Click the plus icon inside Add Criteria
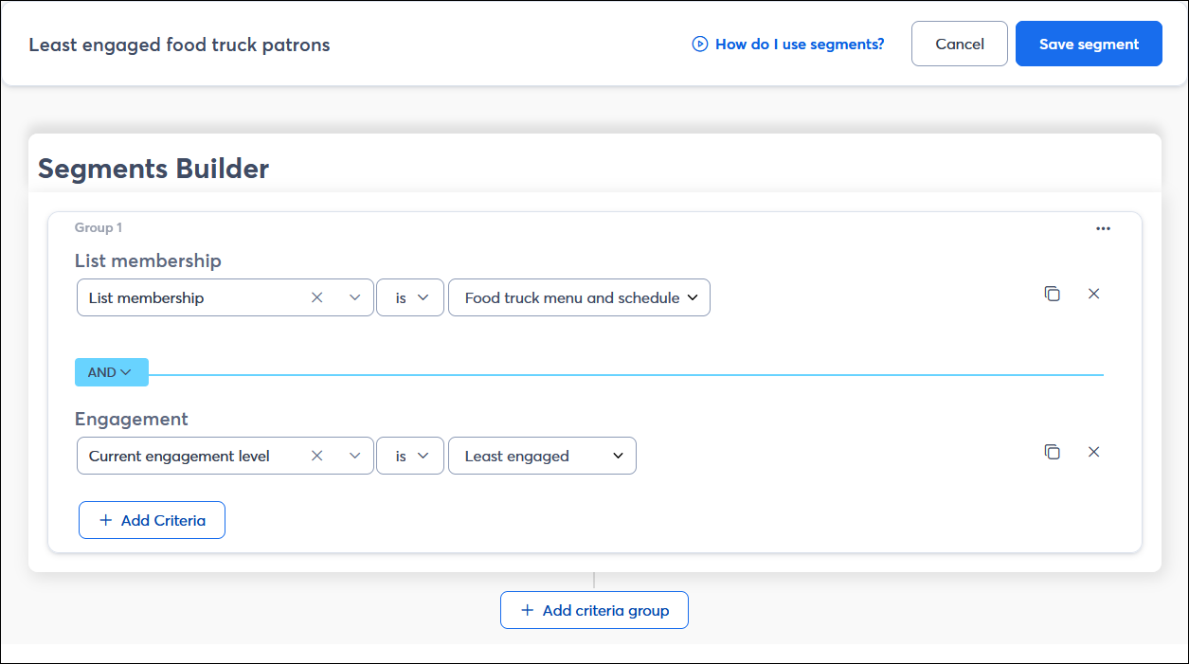This screenshot has width=1189, height=664. [x=107, y=519]
